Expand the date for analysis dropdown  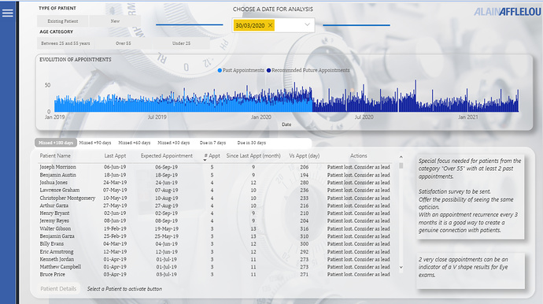[307, 24]
